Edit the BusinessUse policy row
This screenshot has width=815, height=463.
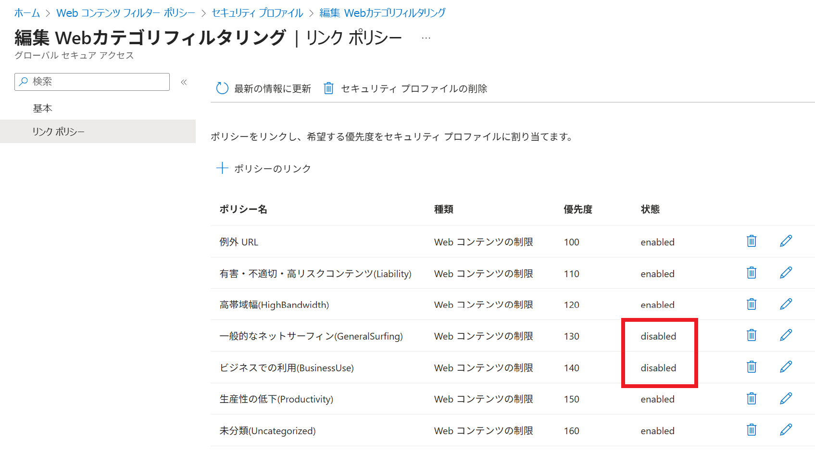tap(786, 367)
